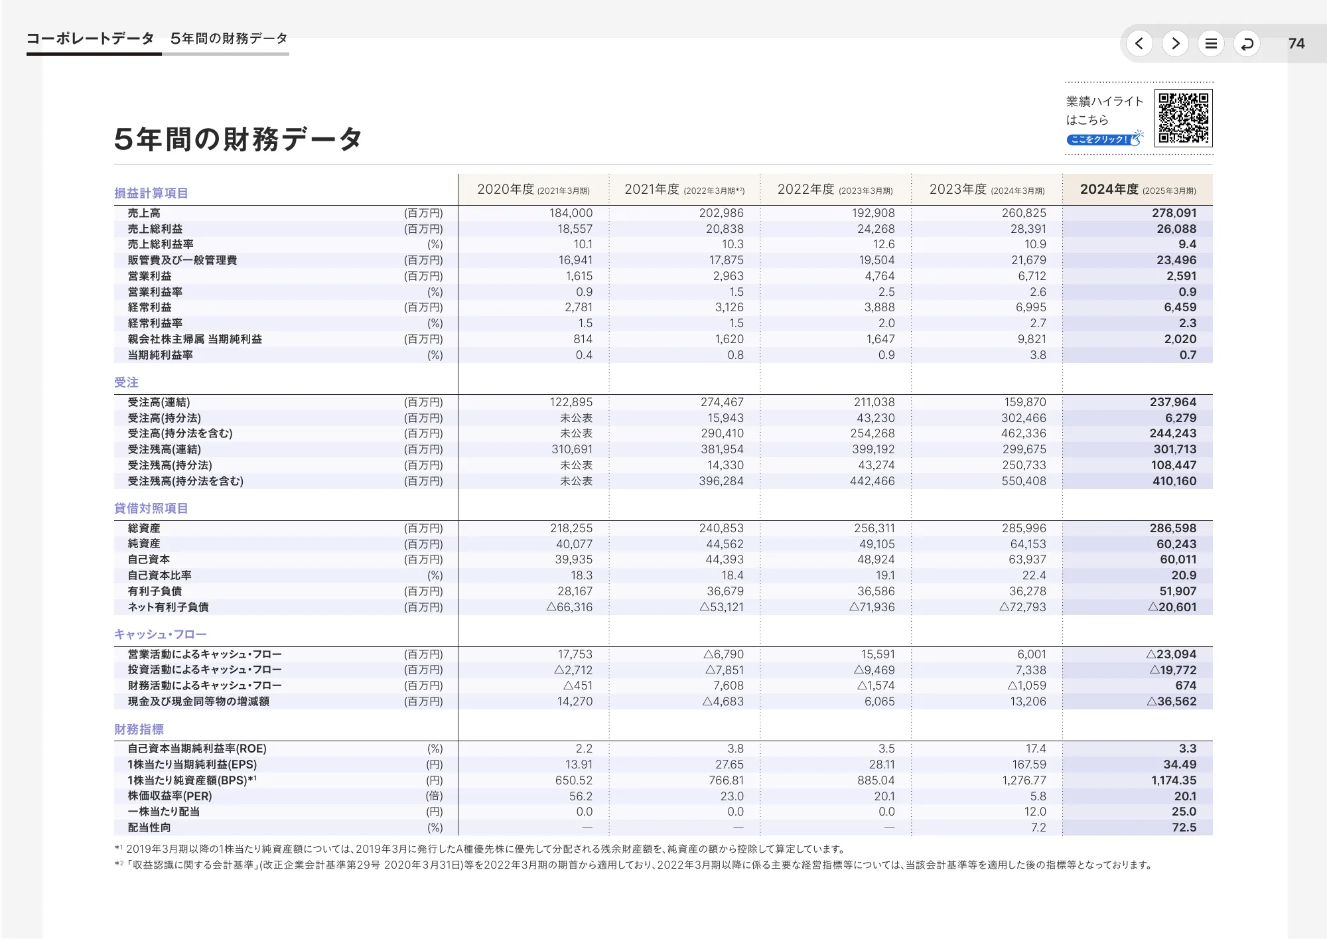Click the clicking-hand icon beside ここをクリック!
Screen dimensions: 1327x939
click(1137, 138)
